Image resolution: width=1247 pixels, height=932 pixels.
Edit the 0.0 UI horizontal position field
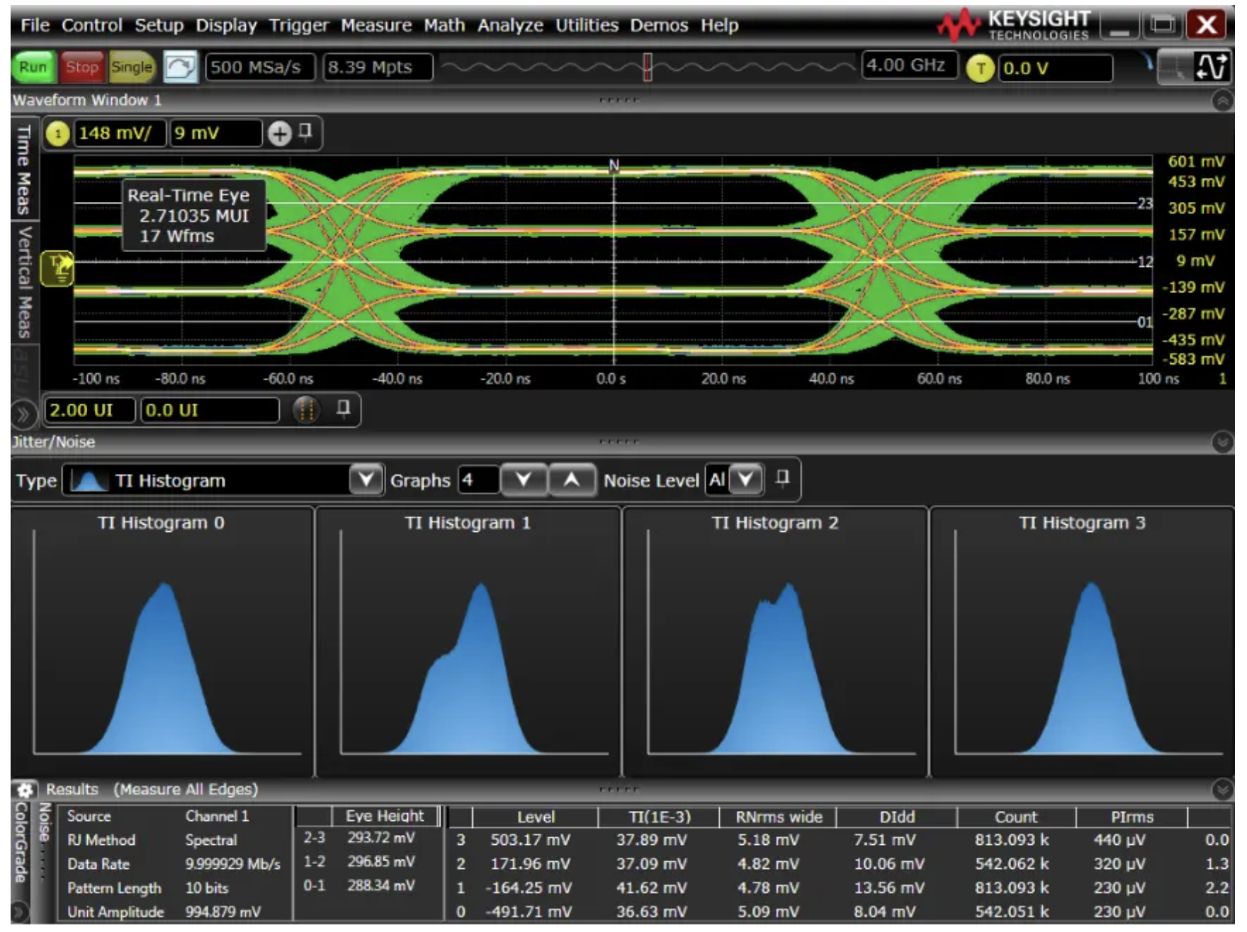pyautogui.click(x=210, y=410)
